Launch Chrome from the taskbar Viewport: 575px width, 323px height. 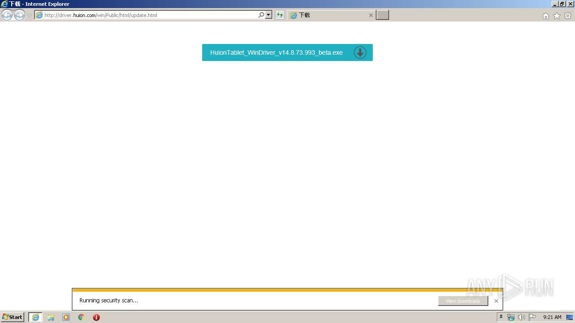(x=81, y=317)
